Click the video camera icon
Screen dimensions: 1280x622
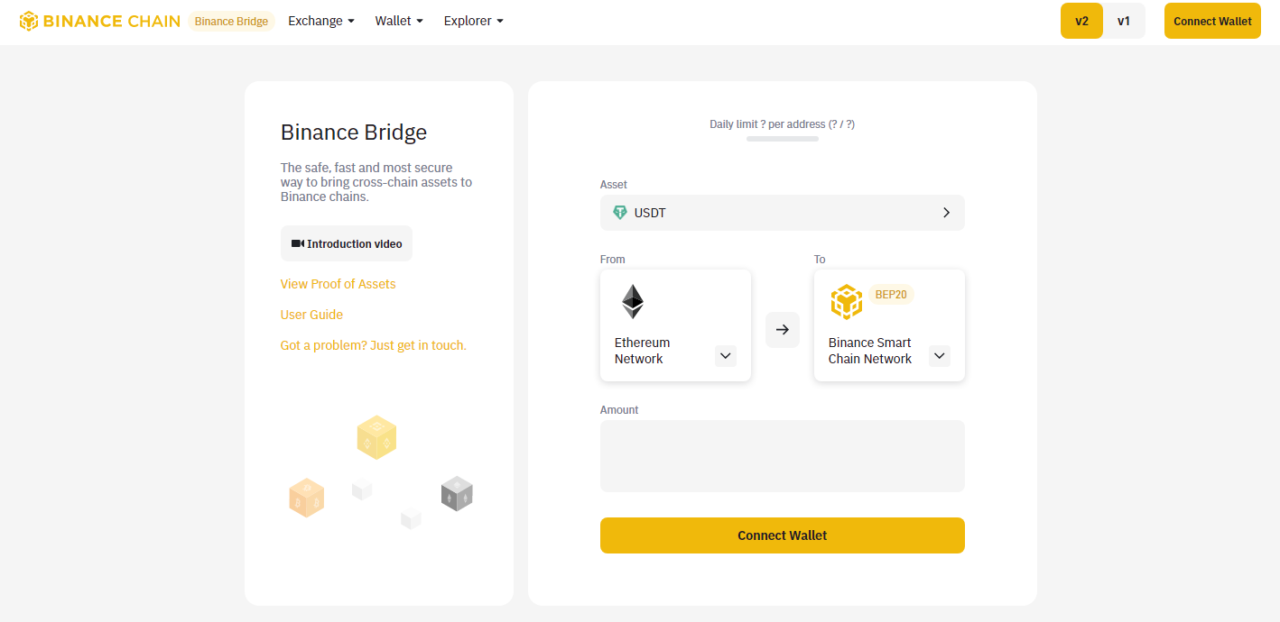point(298,243)
